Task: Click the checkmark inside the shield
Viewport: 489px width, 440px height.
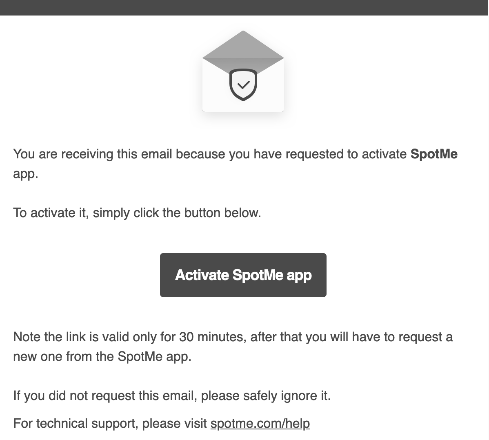Action: coord(243,84)
